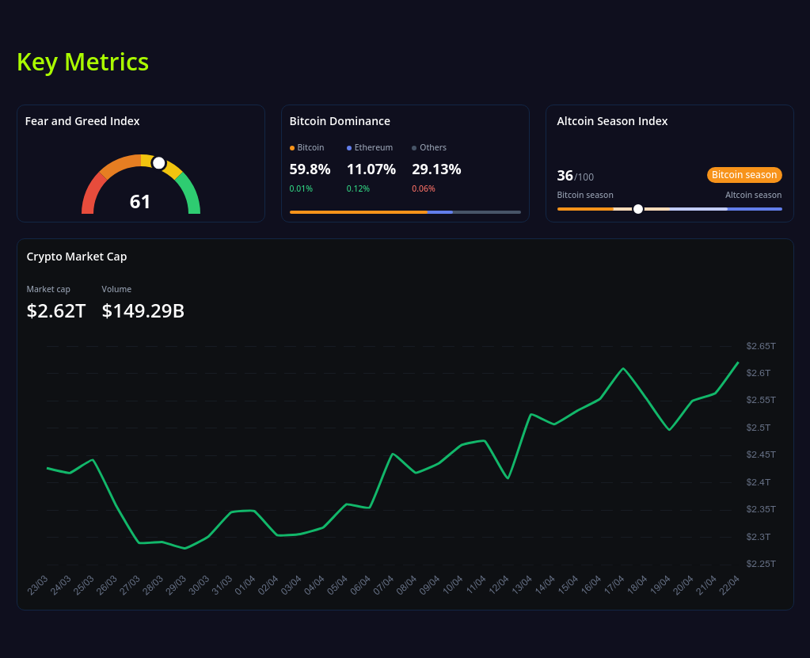
Task: Select the Volume label
Action: coord(116,289)
